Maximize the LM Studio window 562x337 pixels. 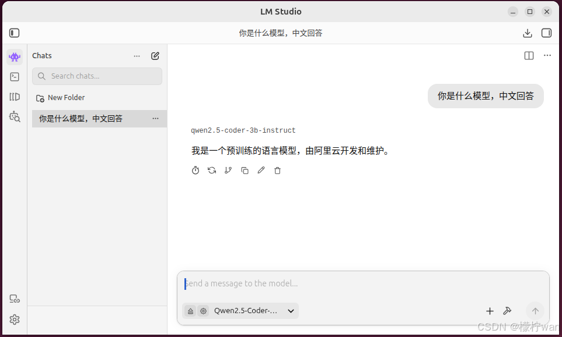pyautogui.click(x=530, y=12)
